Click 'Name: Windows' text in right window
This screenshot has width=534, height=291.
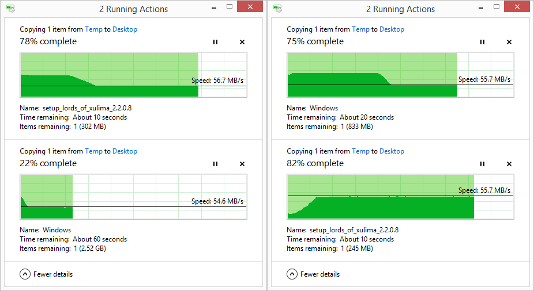[x=313, y=108]
